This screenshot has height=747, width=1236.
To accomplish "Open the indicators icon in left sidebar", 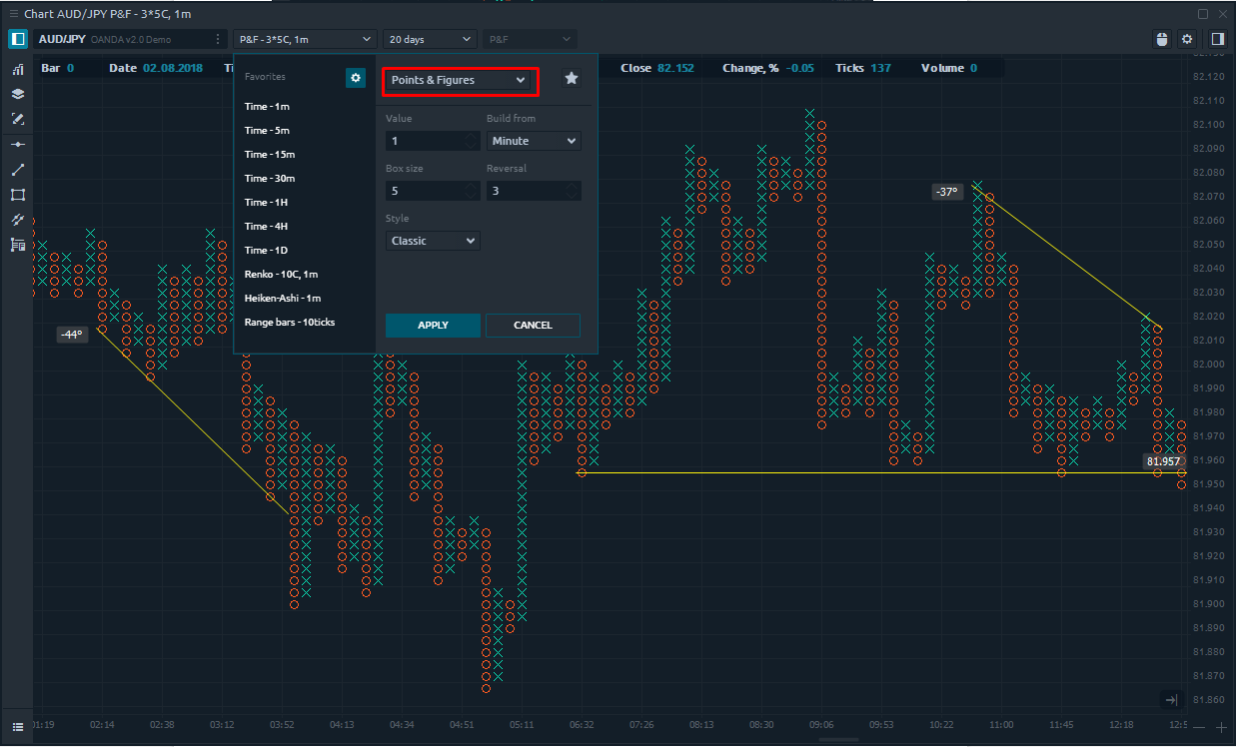I will click(x=17, y=70).
